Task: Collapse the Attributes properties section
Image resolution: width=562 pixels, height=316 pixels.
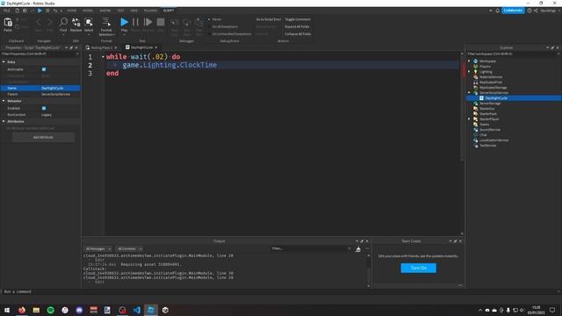Action: coord(4,121)
